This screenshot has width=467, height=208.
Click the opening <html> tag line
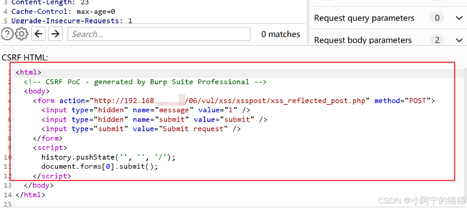pos(28,72)
